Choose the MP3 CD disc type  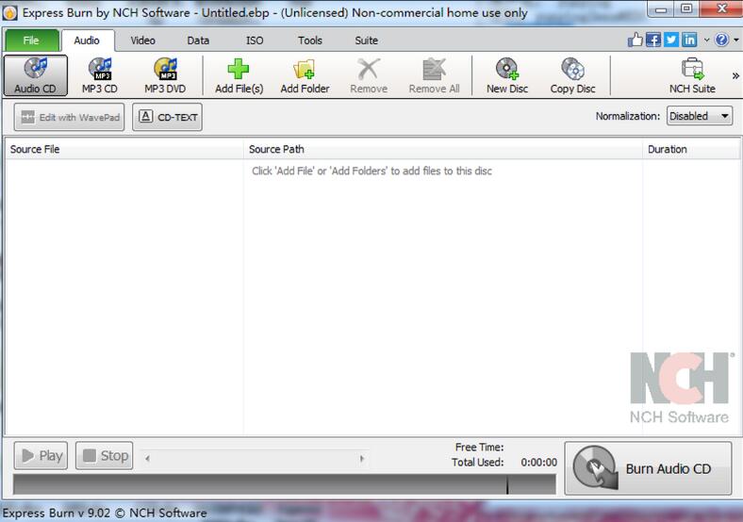(100, 75)
